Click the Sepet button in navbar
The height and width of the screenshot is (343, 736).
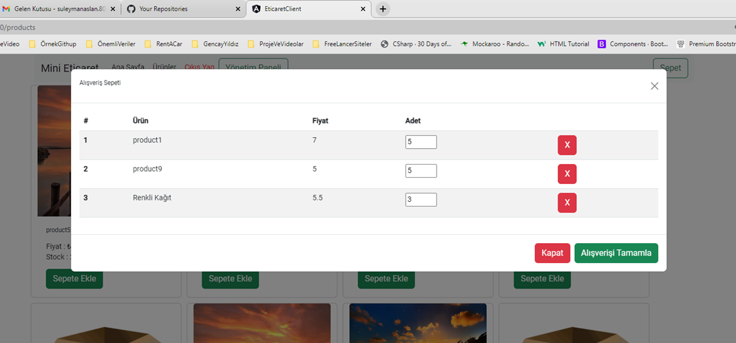pos(671,68)
